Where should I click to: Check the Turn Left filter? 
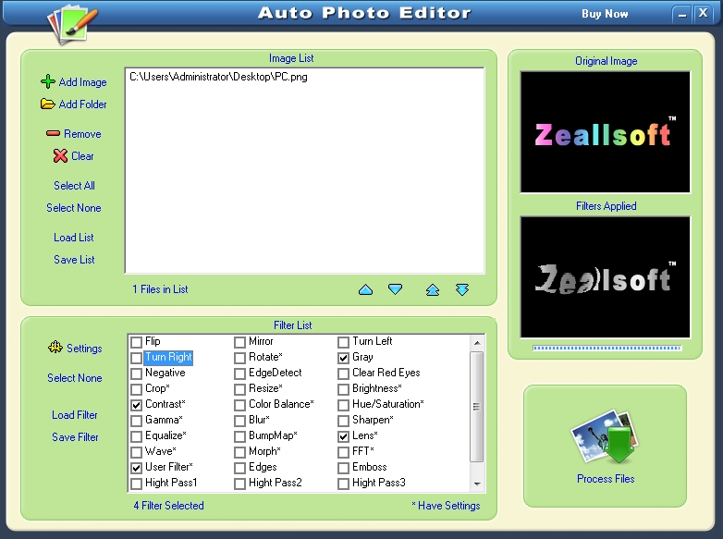pyautogui.click(x=343, y=342)
